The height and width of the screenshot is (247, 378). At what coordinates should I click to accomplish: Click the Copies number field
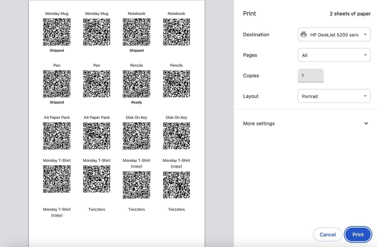click(310, 76)
